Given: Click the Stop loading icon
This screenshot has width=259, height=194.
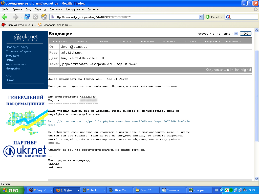Looking at the screenshot, I should [x=35, y=17].
